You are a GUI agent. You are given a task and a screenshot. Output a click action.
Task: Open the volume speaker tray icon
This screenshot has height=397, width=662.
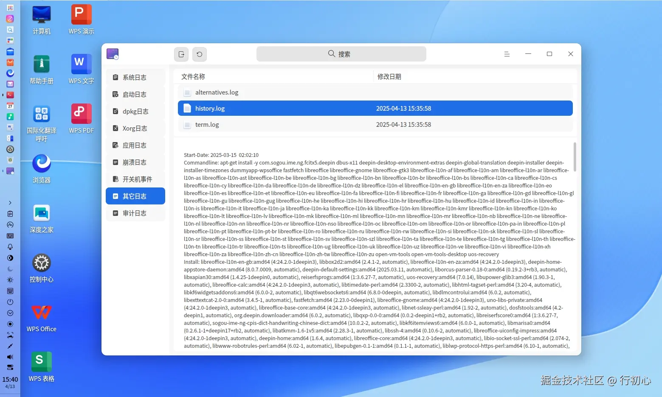(x=10, y=357)
